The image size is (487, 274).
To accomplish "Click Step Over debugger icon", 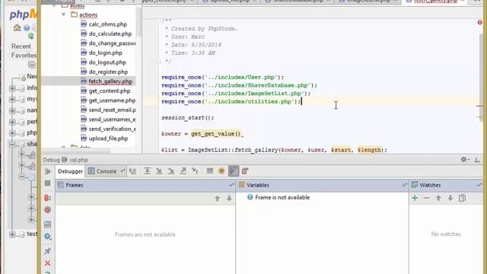I will [x=147, y=171].
